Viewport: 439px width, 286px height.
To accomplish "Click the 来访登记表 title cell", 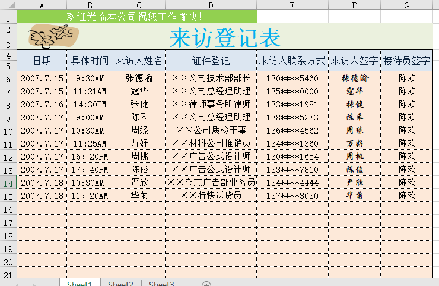I will (x=225, y=38).
